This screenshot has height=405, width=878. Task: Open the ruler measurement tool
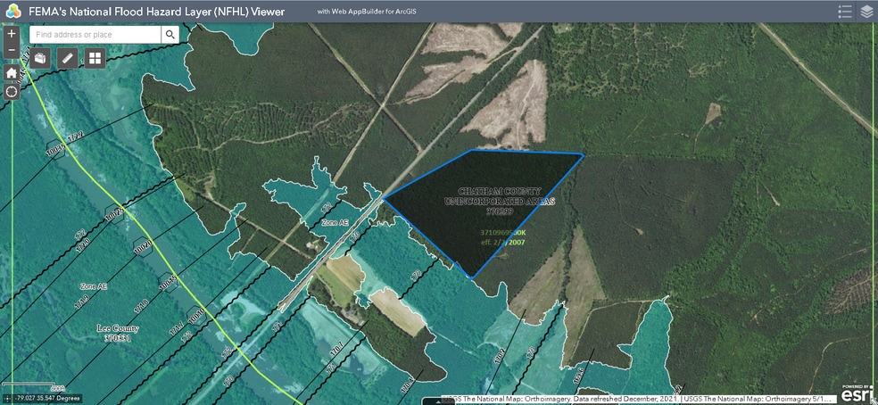(x=68, y=58)
